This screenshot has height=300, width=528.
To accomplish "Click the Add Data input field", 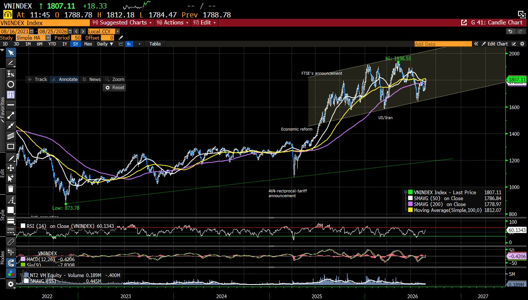I will pyautogui.click(x=443, y=44).
